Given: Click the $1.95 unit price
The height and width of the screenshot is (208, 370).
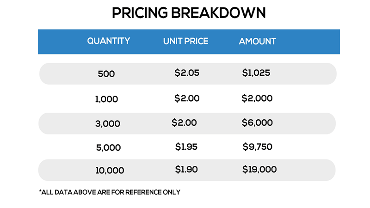Looking at the screenshot, I should pyautogui.click(x=186, y=147).
